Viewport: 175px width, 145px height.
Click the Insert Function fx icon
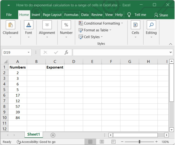(66, 52)
